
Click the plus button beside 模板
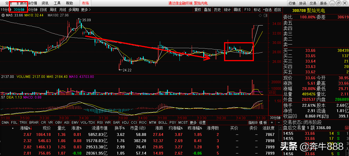tap(272, 123)
